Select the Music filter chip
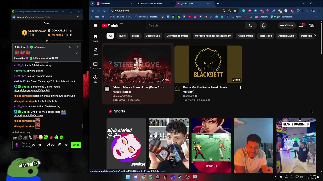The image size is (323, 181). (x=122, y=36)
